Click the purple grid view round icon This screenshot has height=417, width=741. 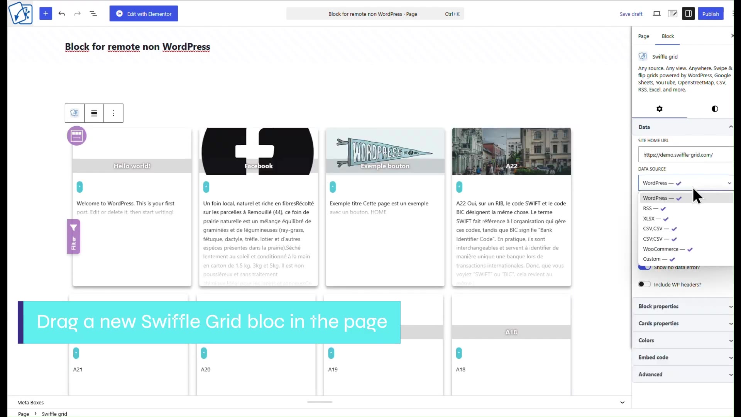click(x=76, y=136)
